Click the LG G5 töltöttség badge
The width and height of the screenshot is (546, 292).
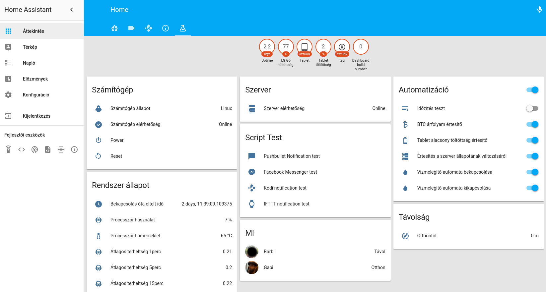(286, 47)
